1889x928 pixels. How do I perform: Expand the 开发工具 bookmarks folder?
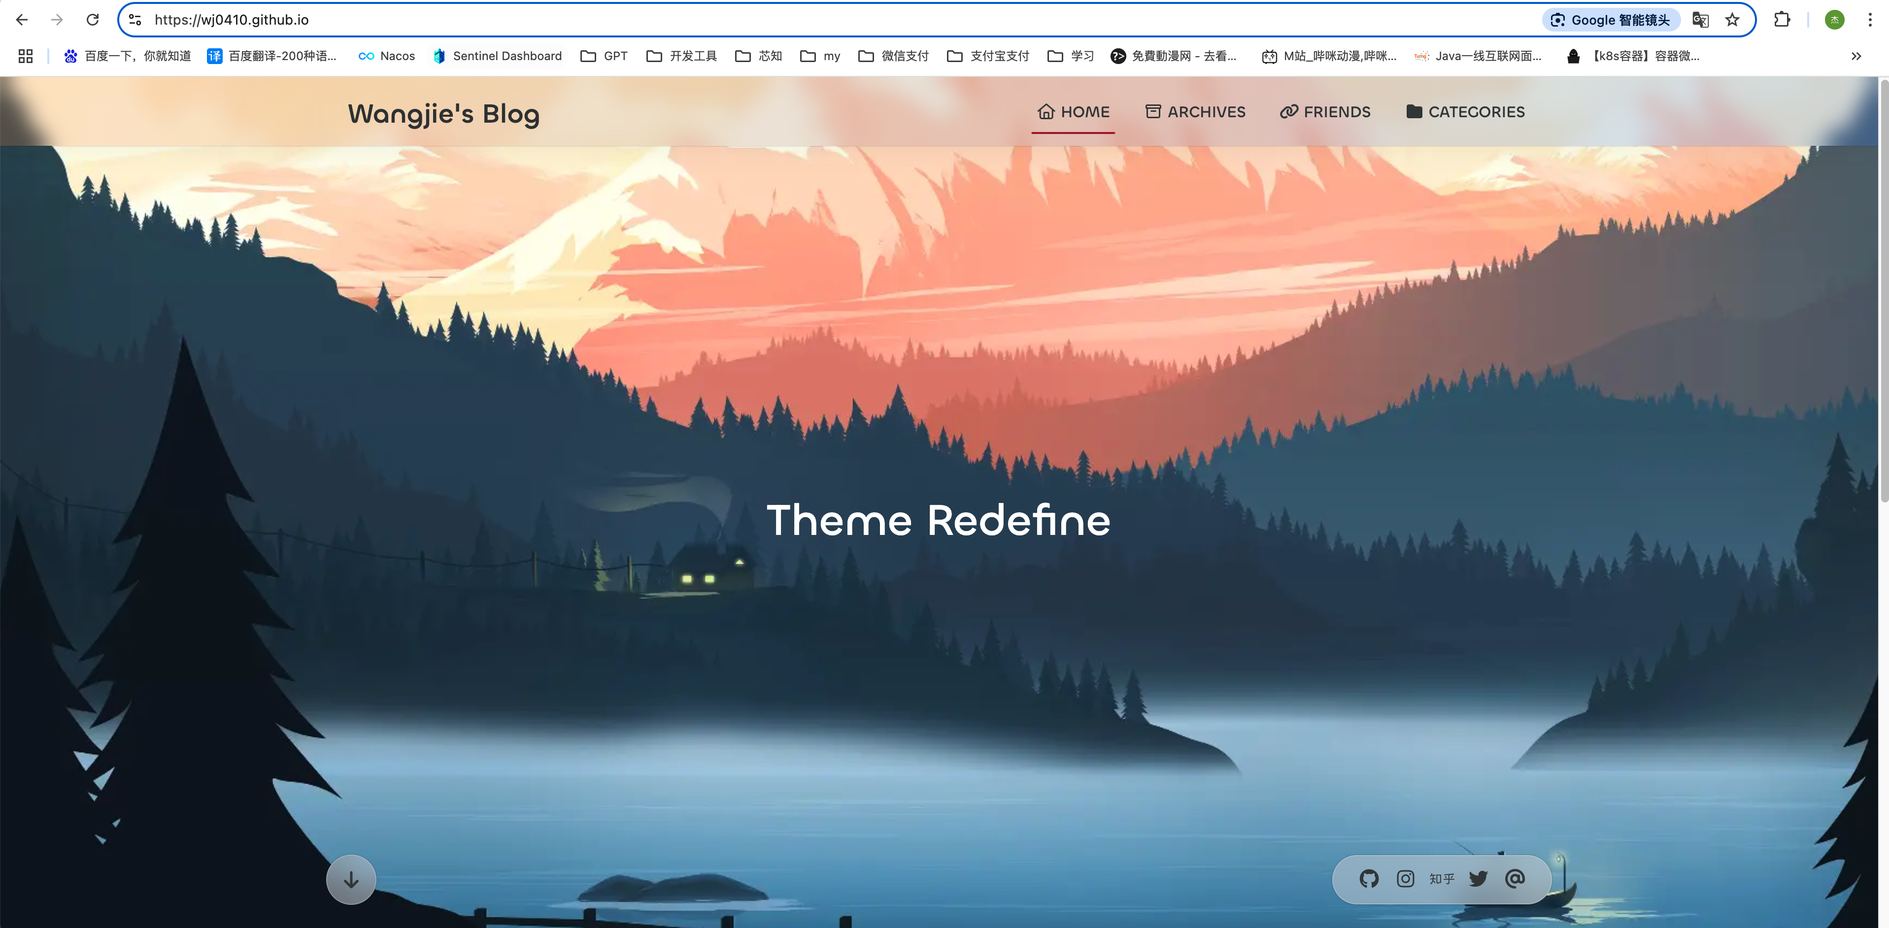coord(681,56)
